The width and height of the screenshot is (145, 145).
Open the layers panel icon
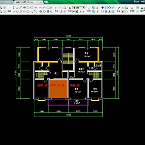click(132, 8)
